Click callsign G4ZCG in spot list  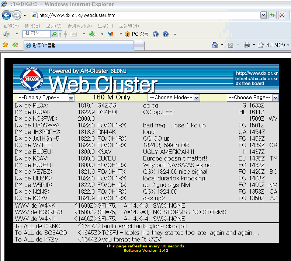[107, 105]
